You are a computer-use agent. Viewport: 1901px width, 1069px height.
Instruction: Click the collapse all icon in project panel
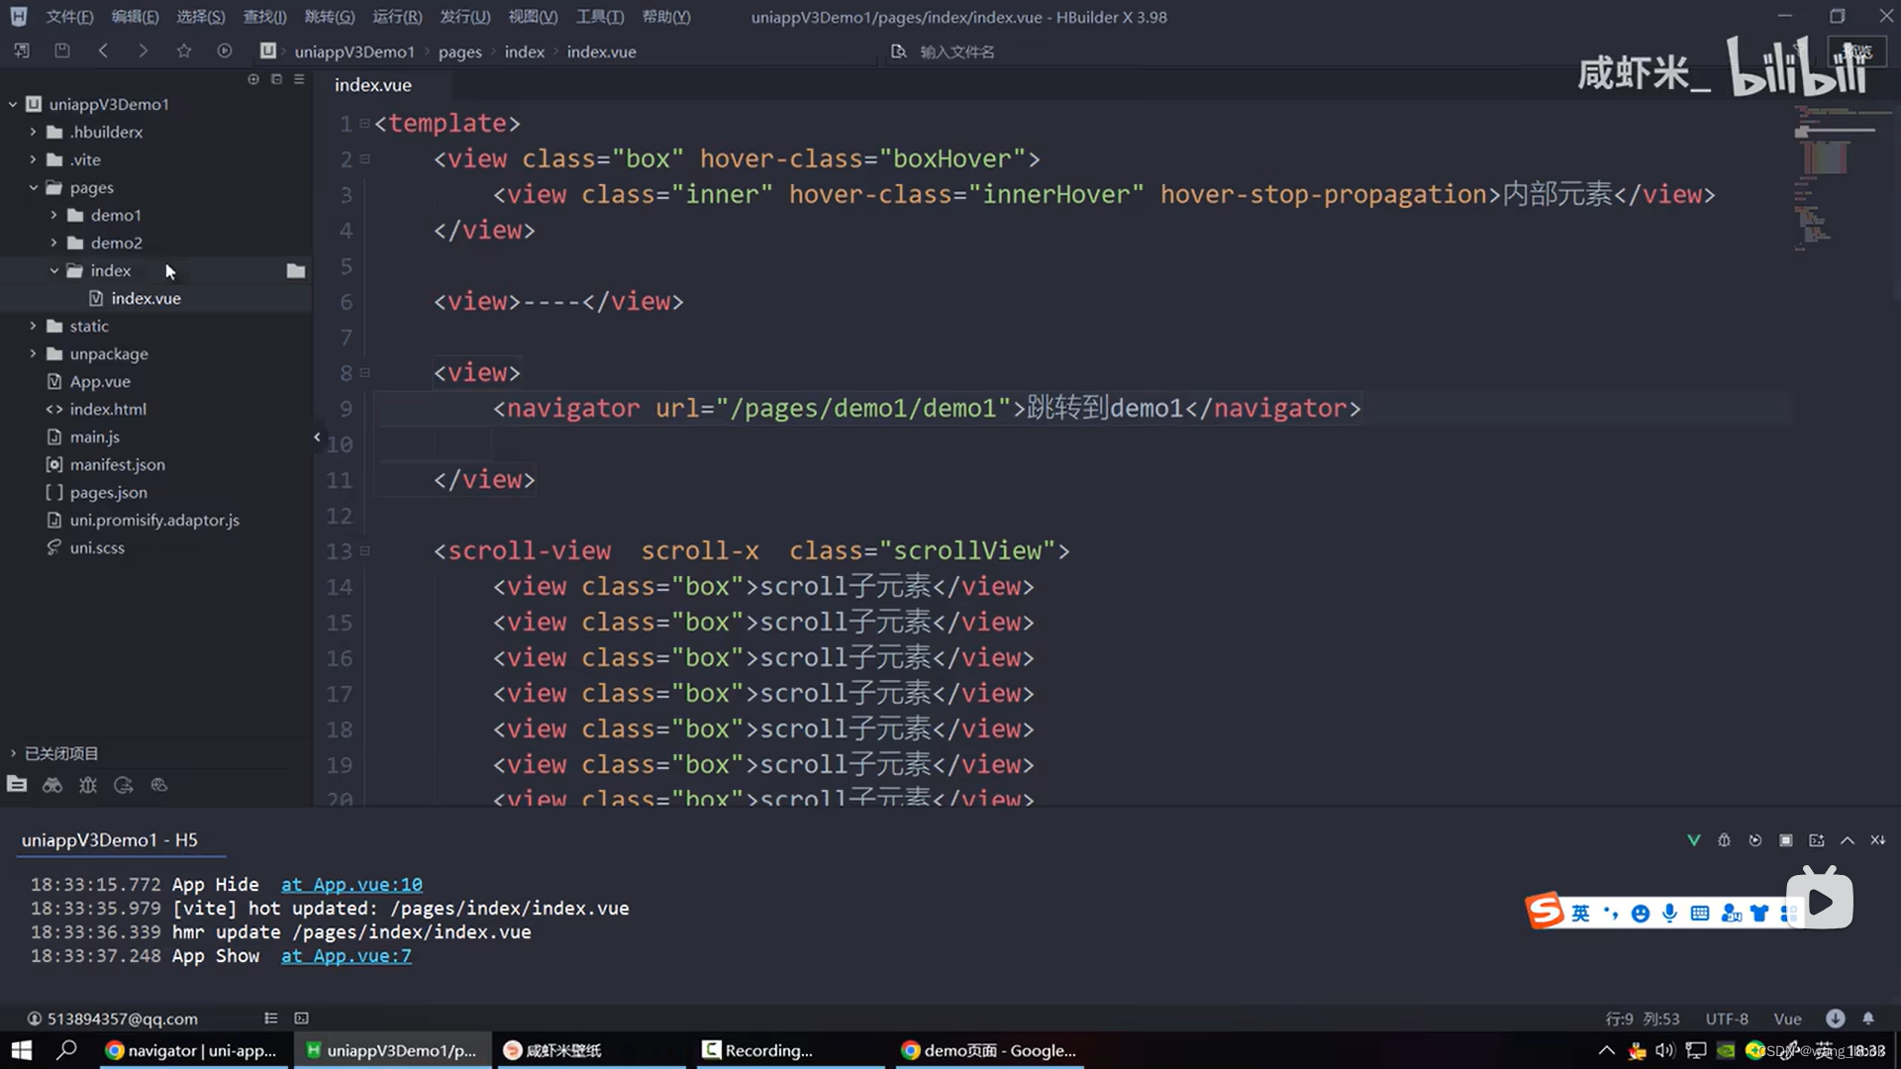[276, 79]
